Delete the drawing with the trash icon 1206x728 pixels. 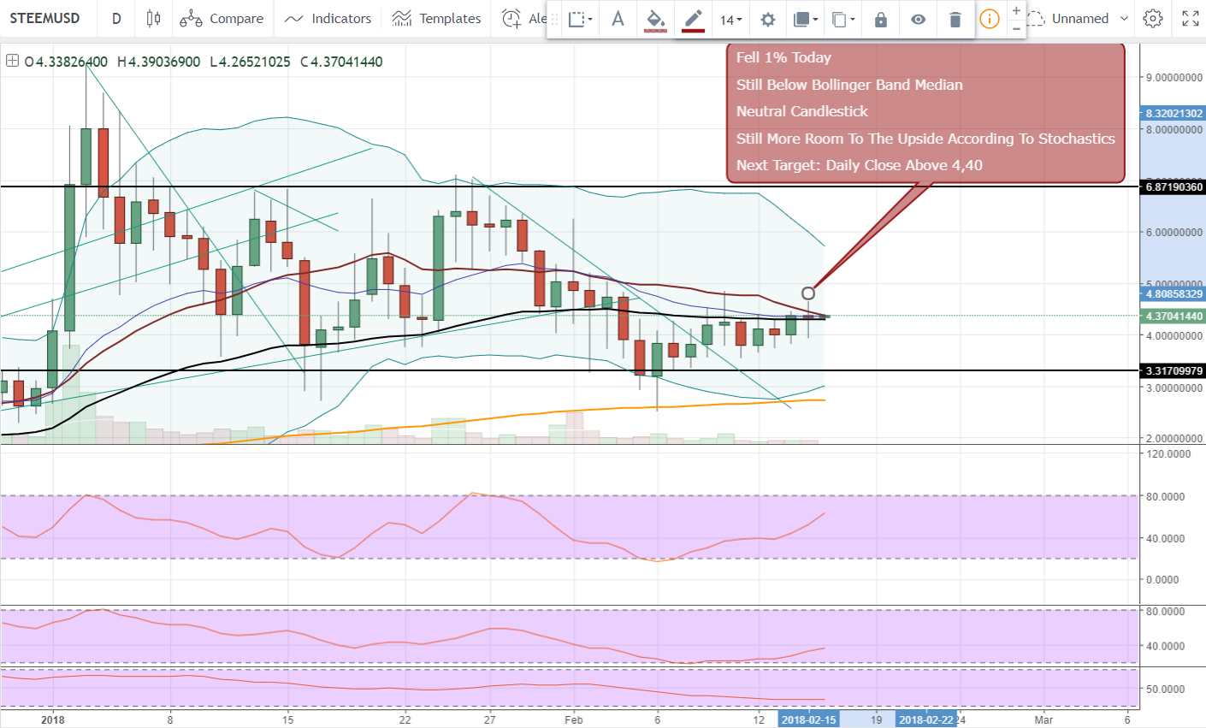(955, 19)
